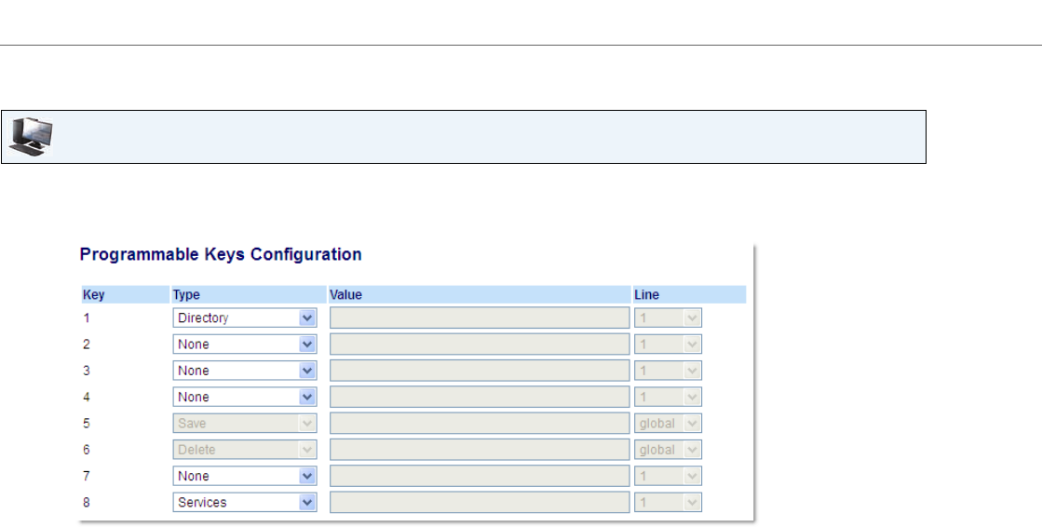1042x527 pixels.
Task: Click key number 1 in Key column
Action: coord(87,318)
